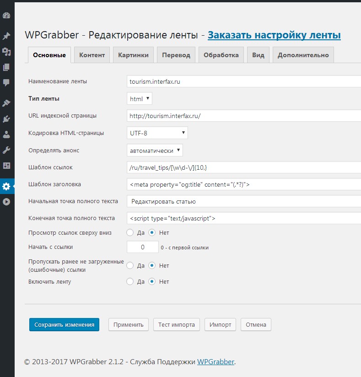Open the Тип ленты html dropdown
Screen dimensions: 361x377
tap(140, 98)
